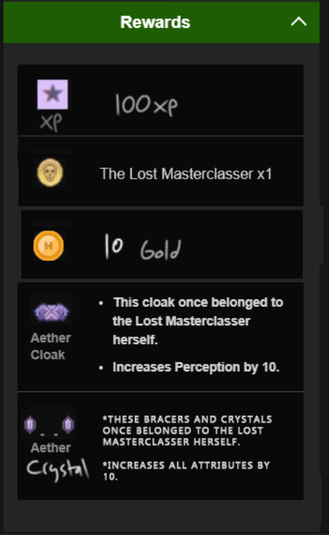The width and height of the screenshot is (329, 535).
Task: Click the handwritten XP label under star
Action: (x=51, y=122)
